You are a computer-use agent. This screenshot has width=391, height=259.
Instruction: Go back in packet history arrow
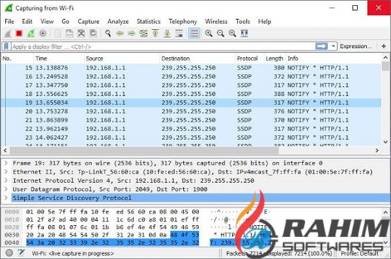click(x=120, y=33)
